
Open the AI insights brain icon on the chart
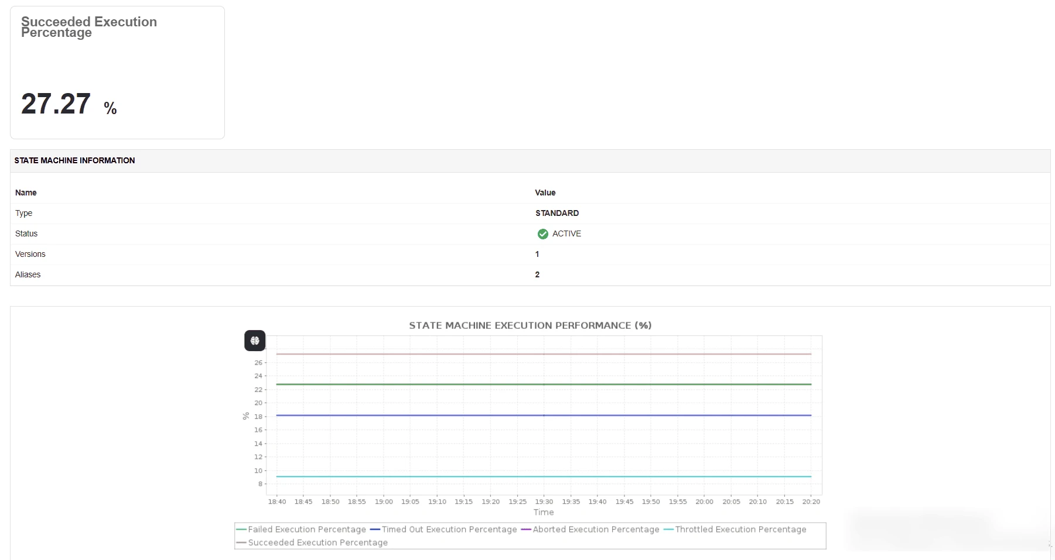click(254, 341)
